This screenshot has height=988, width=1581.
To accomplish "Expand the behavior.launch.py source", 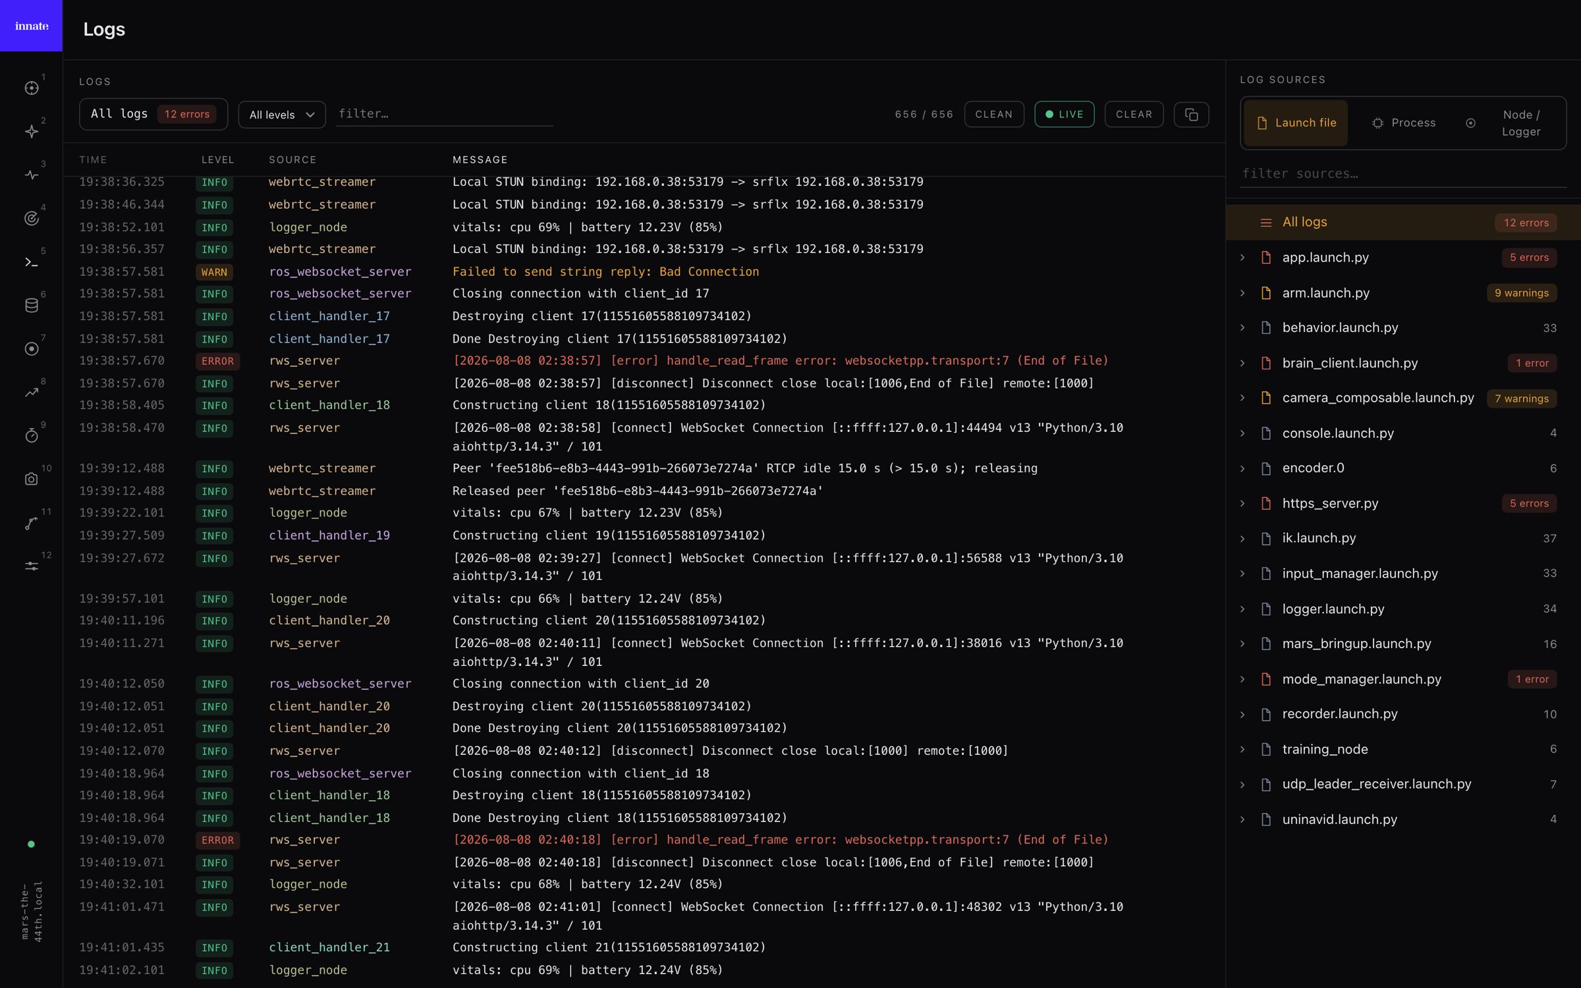I will pyautogui.click(x=1242, y=328).
